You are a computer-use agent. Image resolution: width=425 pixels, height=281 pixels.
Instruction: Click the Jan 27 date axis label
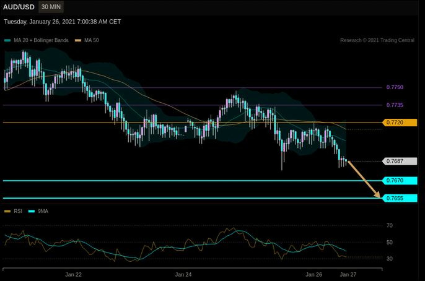348,275
